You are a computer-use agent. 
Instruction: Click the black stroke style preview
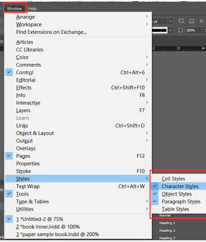tap(159, 30)
